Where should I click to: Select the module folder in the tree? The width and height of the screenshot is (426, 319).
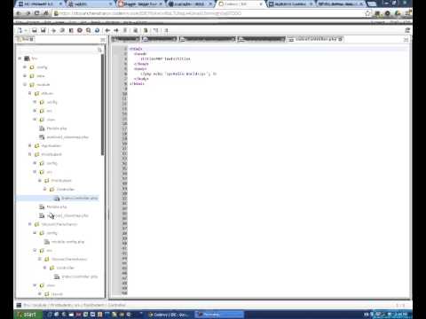43,85
